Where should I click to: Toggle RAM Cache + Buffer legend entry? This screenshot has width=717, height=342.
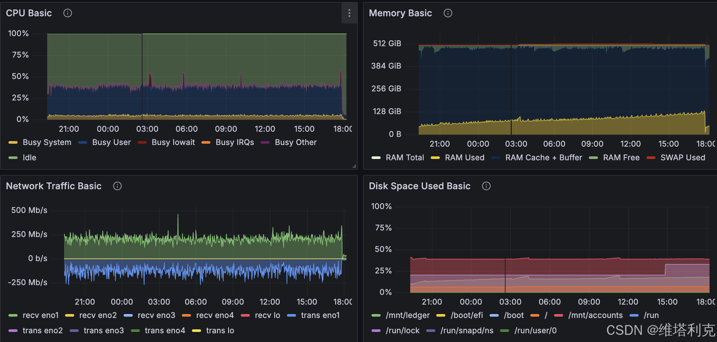[x=544, y=158]
